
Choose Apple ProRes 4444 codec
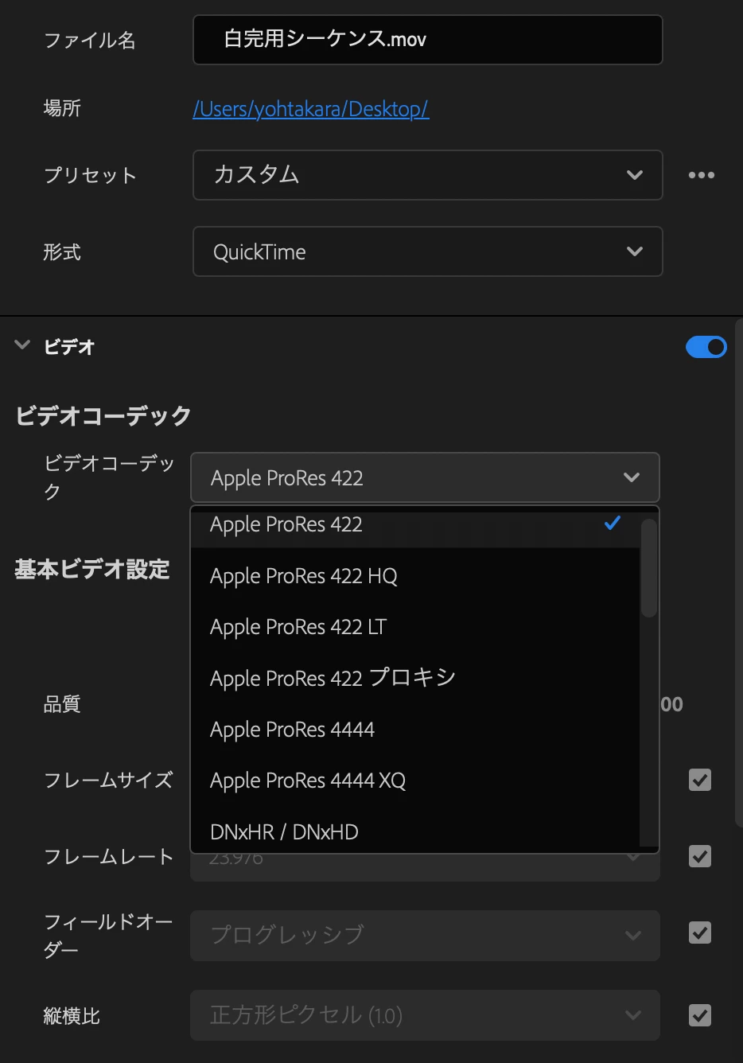[415, 730]
